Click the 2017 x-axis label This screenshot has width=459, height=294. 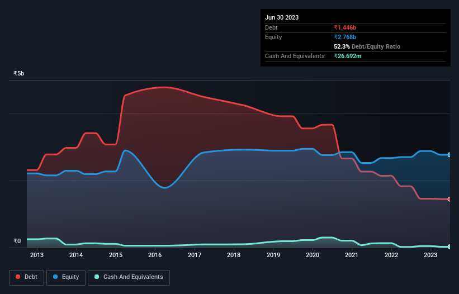click(x=195, y=255)
